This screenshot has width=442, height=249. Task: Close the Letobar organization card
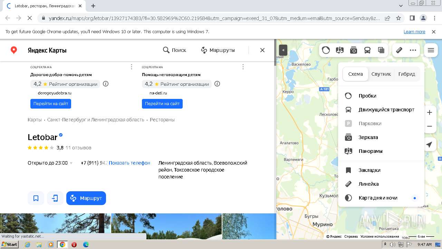click(x=262, y=50)
